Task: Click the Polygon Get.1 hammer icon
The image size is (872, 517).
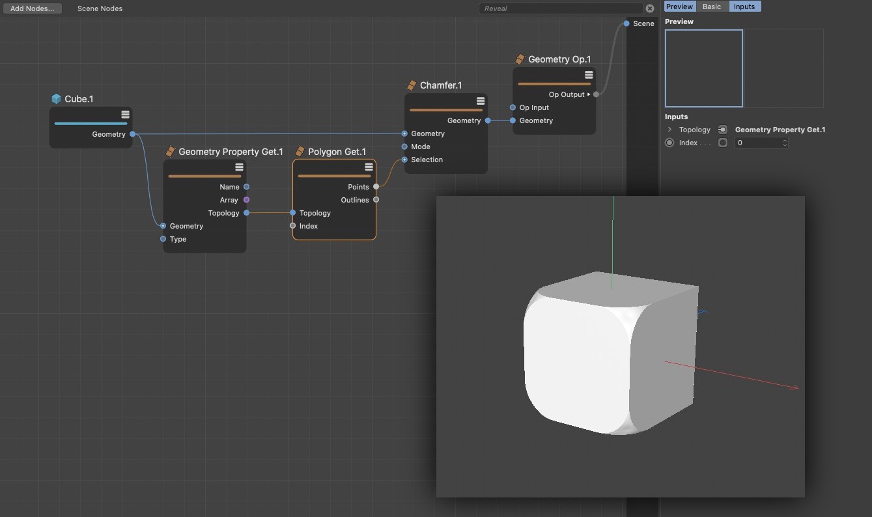Action: (300, 152)
